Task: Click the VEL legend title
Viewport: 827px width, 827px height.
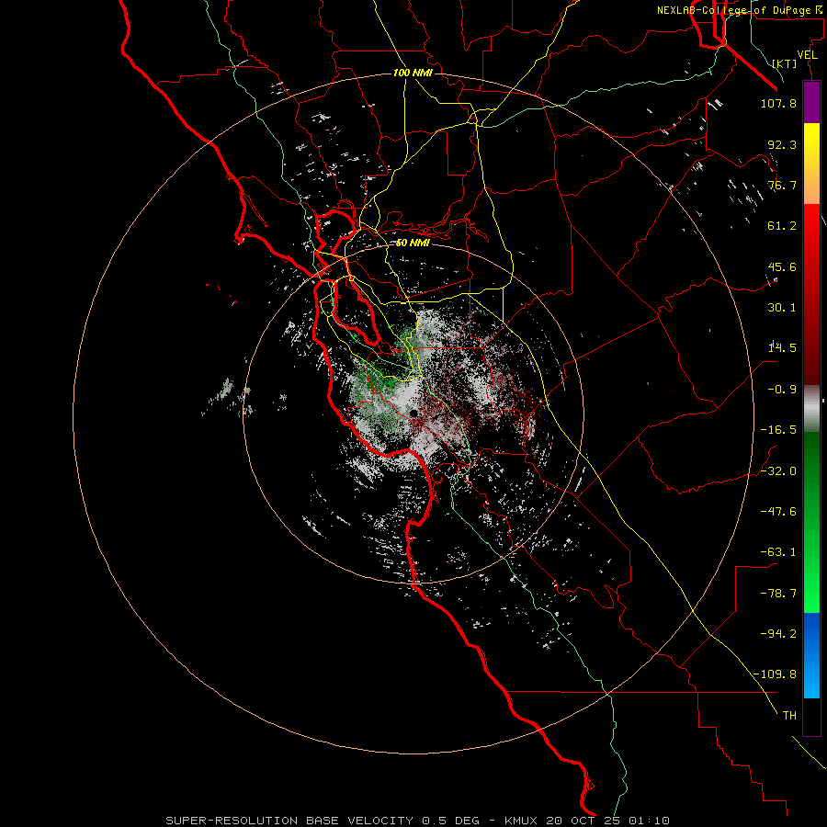Action: pos(807,55)
